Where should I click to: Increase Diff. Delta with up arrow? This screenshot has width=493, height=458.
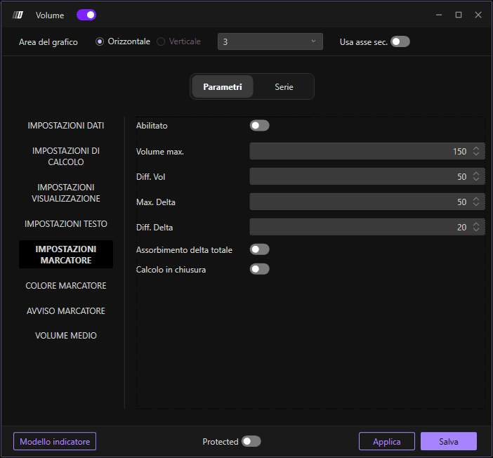point(476,224)
